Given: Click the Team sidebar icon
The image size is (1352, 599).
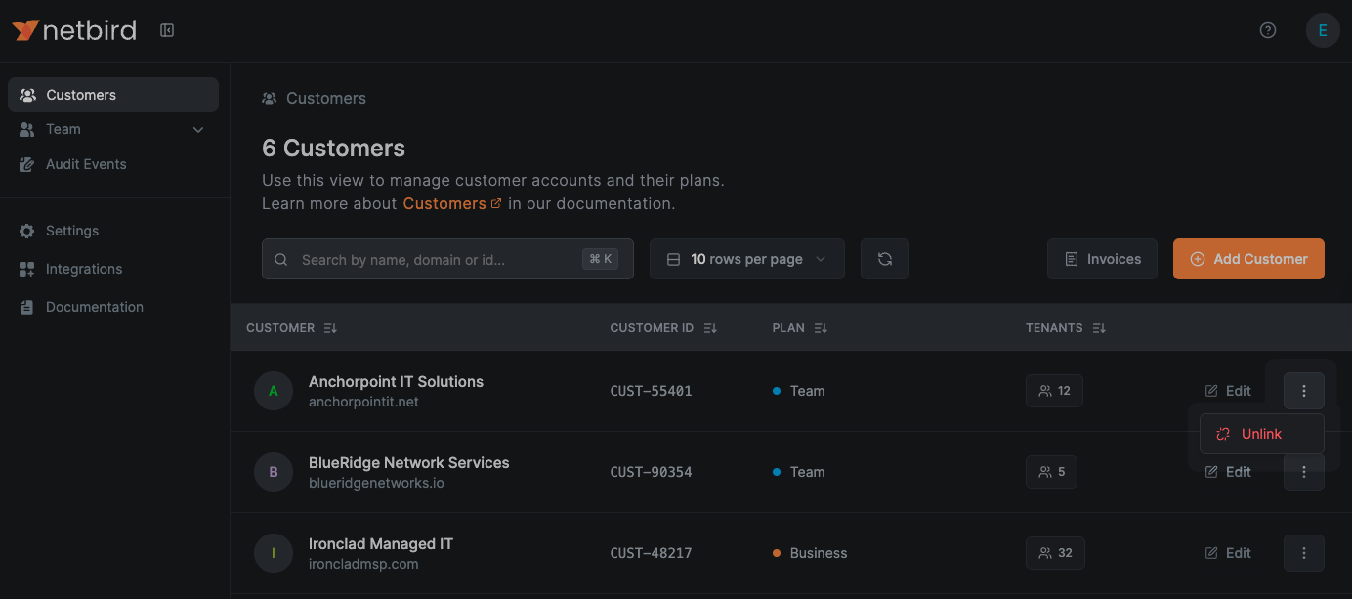Looking at the screenshot, I should pyautogui.click(x=27, y=129).
